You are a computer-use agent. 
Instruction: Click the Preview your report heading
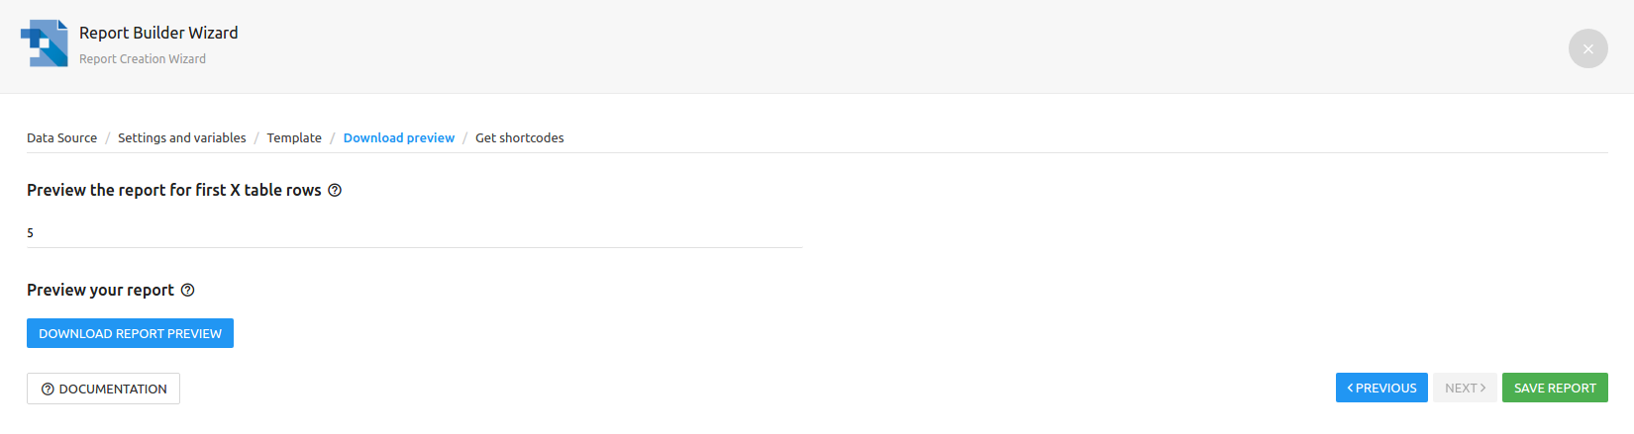pyautogui.click(x=100, y=290)
